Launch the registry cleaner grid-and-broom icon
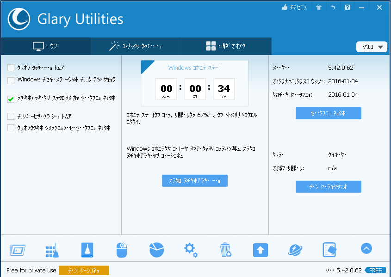The height and width of the screenshot is (277, 391). [x=52, y=250]
